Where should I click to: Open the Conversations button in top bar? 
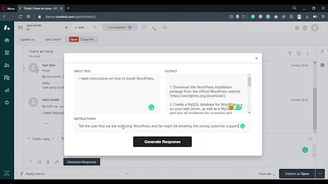(x=120, y=27)
